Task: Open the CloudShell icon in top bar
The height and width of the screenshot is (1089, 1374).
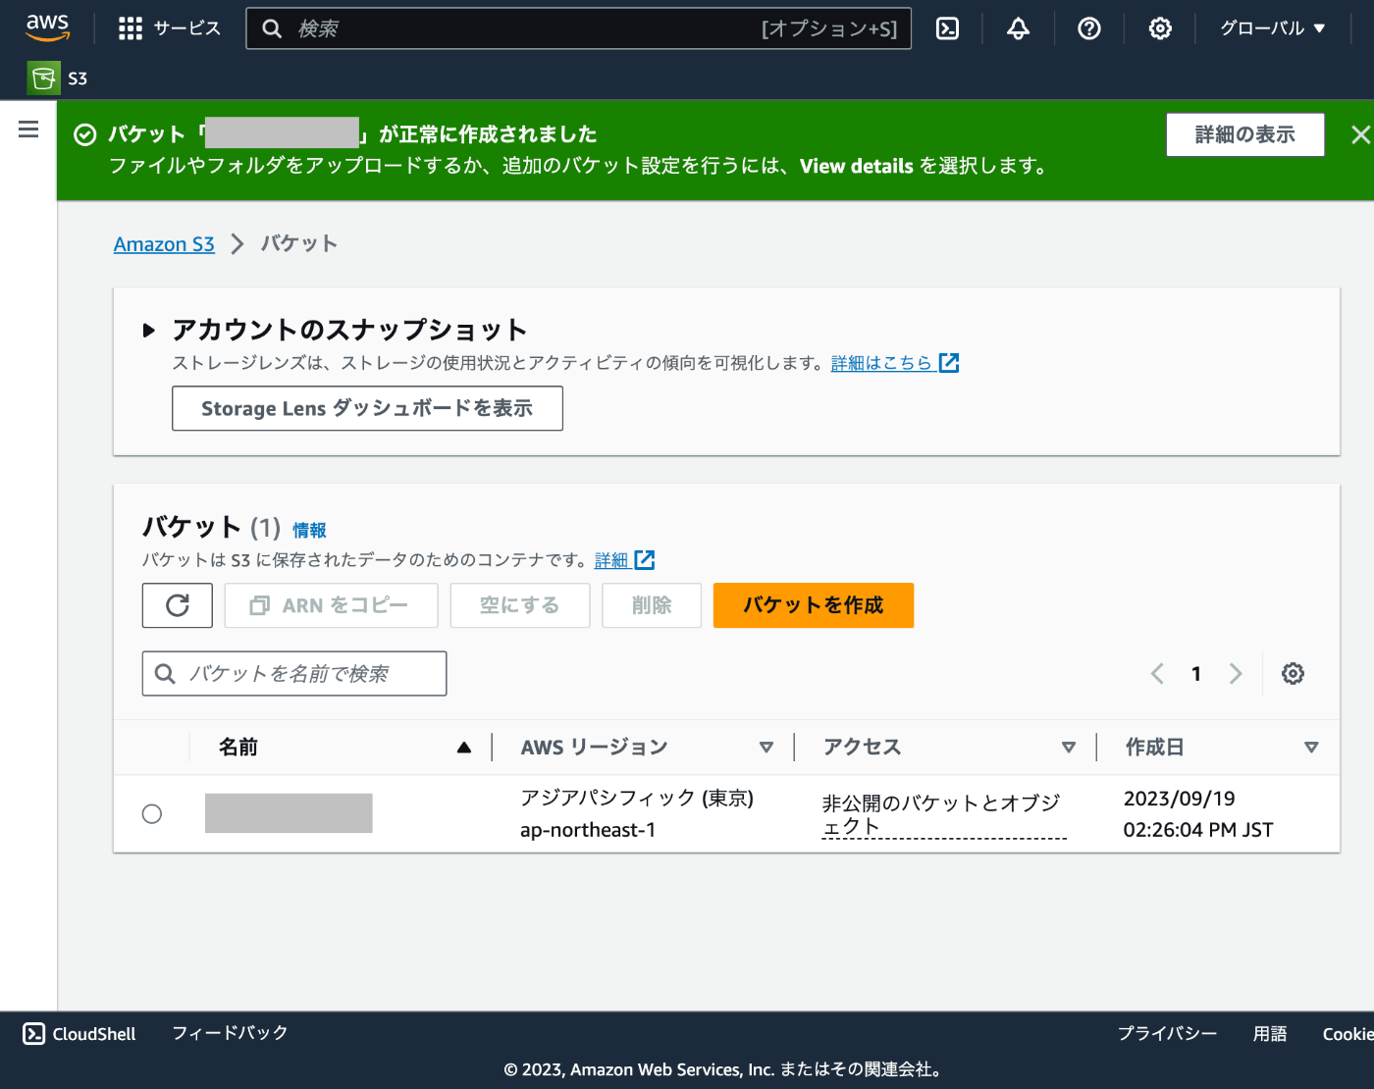Action: pos(947,28)
